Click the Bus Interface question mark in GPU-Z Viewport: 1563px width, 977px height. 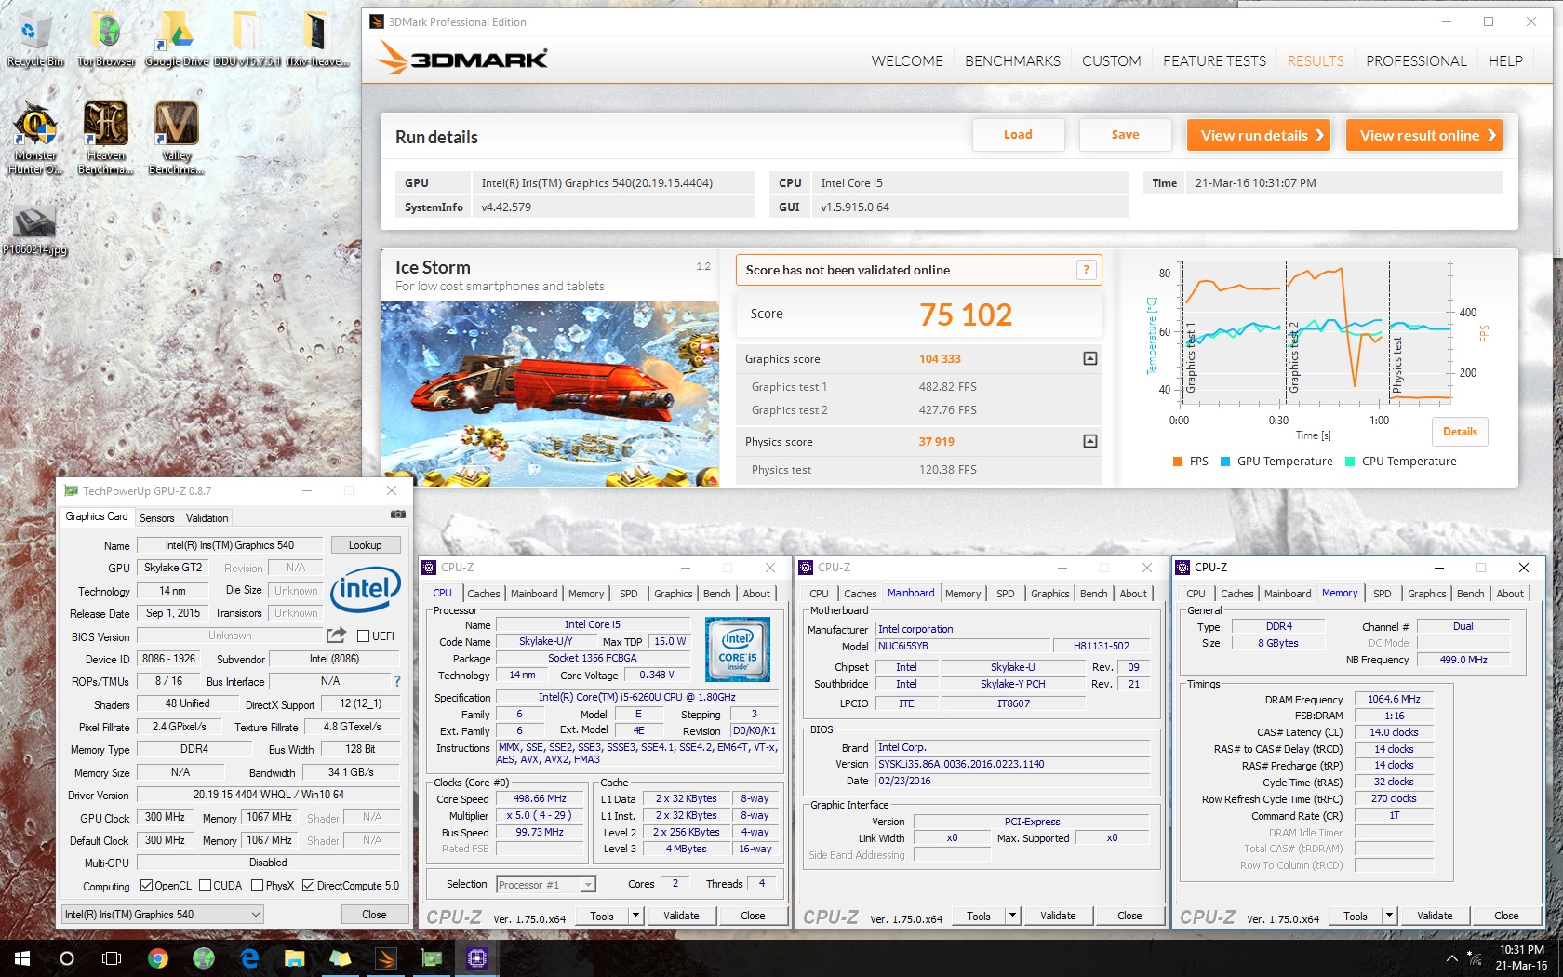click(397, 681)
